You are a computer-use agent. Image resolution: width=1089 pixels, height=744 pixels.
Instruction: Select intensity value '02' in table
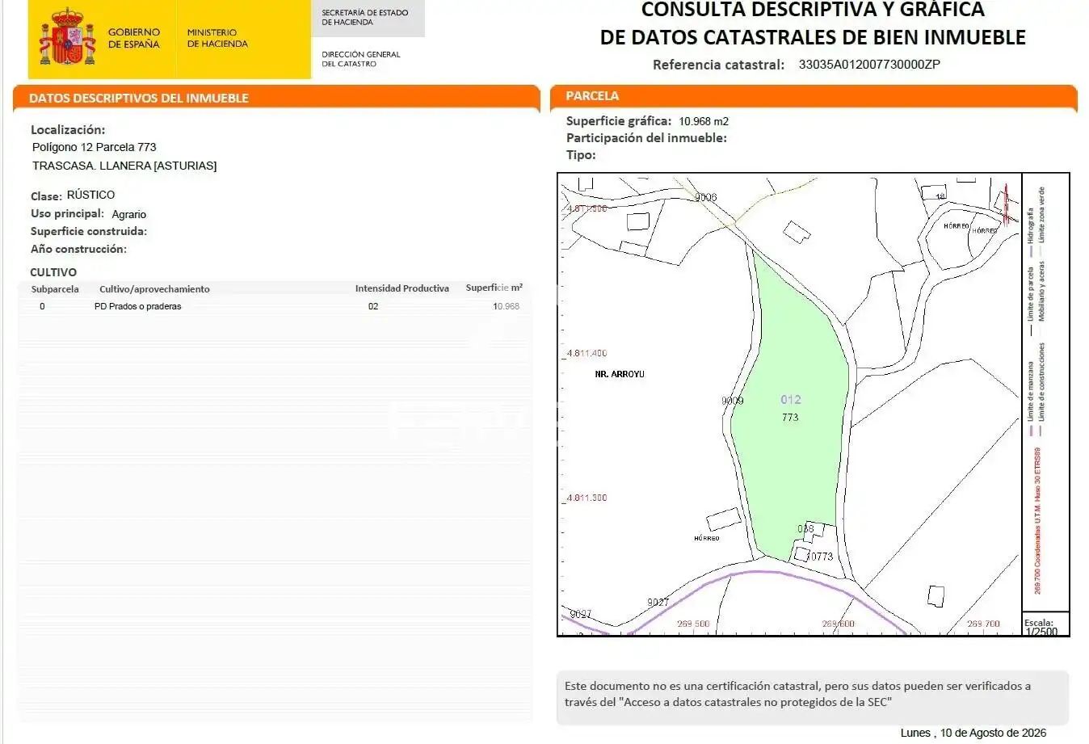click(x=373, y=306)
